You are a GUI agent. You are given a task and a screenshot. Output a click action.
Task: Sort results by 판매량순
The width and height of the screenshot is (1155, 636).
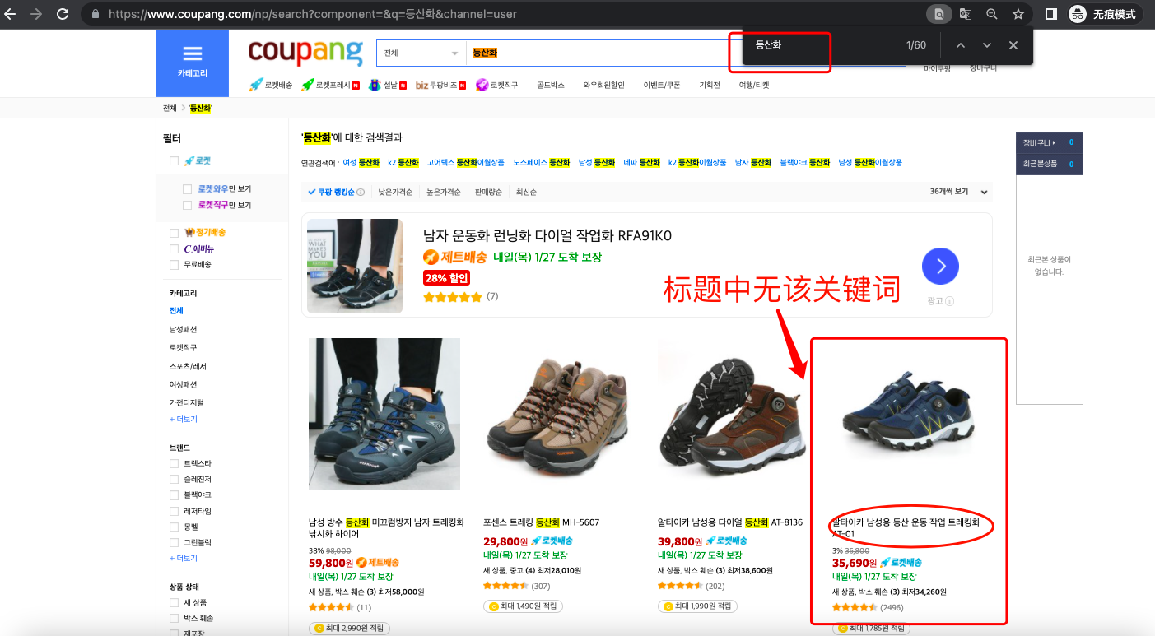click(488, 193)
